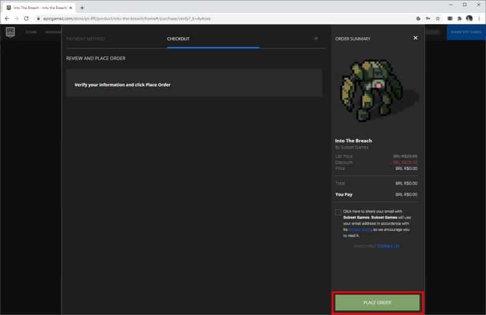486x315 pixels.
Task: Maximize the browser window
Action: [x=465, y=5]
